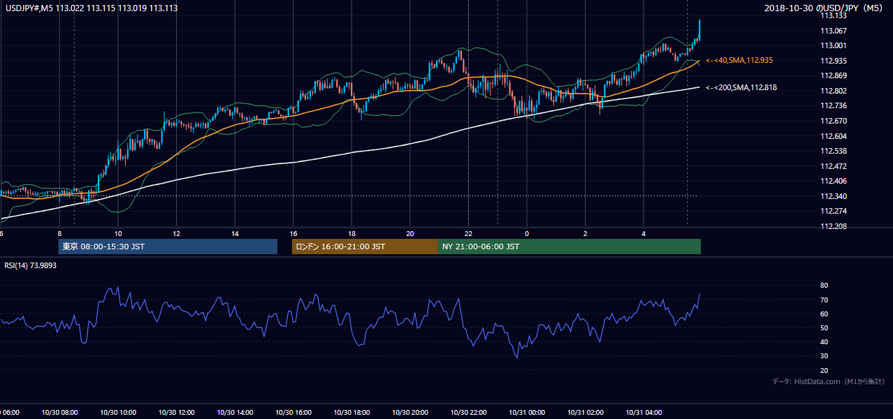Click price axis value 112.340
This screenshot has height=419, width=893.
coord(833,197)
